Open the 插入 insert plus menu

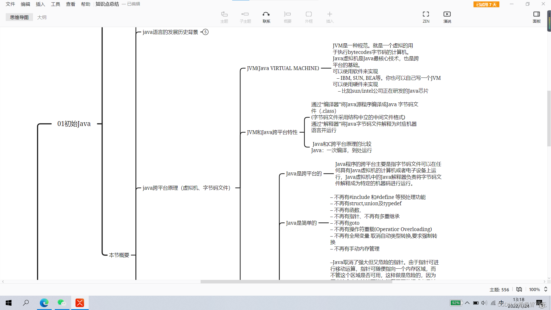[330, 17]
